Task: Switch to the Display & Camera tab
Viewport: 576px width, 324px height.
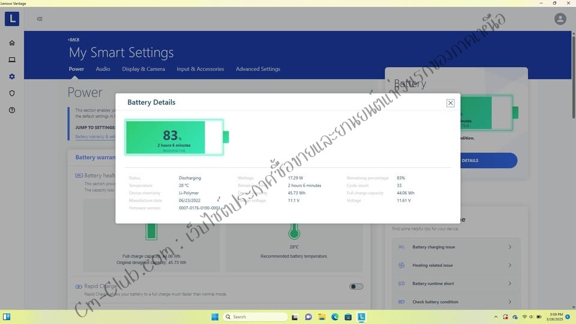Action: (x=143, y=69)
